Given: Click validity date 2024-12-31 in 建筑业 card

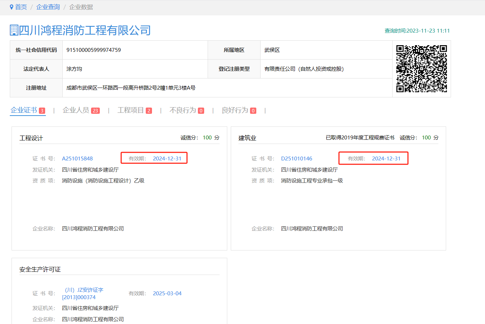Looking at the screenshot, I should coord(386,159).
